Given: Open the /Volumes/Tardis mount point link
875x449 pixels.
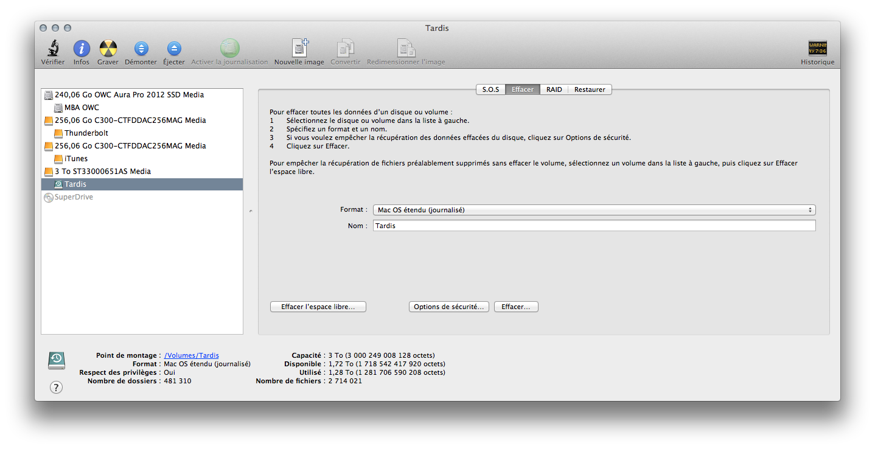Looking at the screenshot, I should [x=192, y=355].
